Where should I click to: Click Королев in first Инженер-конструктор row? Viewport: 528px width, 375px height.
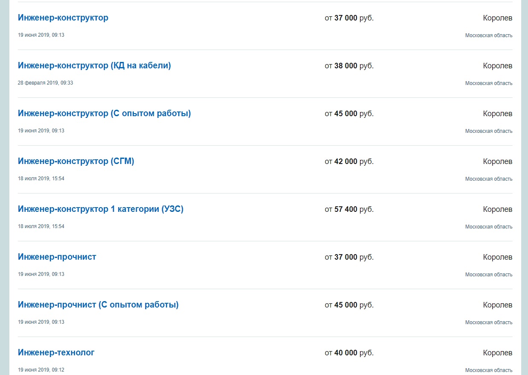coord(497,18)
